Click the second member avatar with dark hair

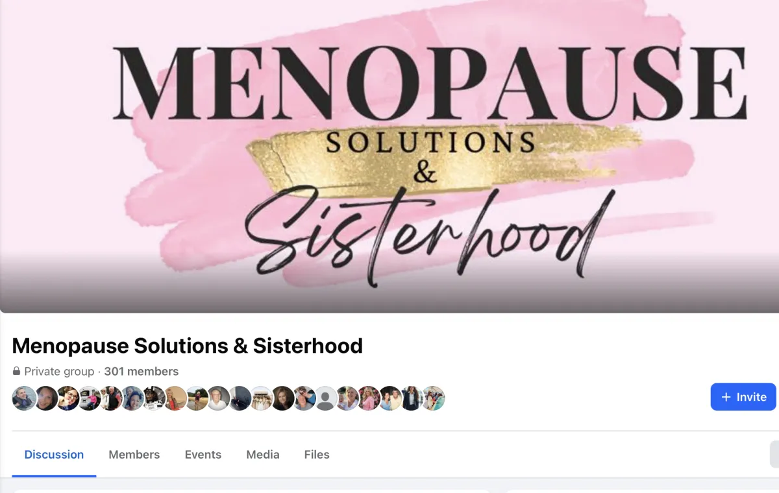click(46, 398)
